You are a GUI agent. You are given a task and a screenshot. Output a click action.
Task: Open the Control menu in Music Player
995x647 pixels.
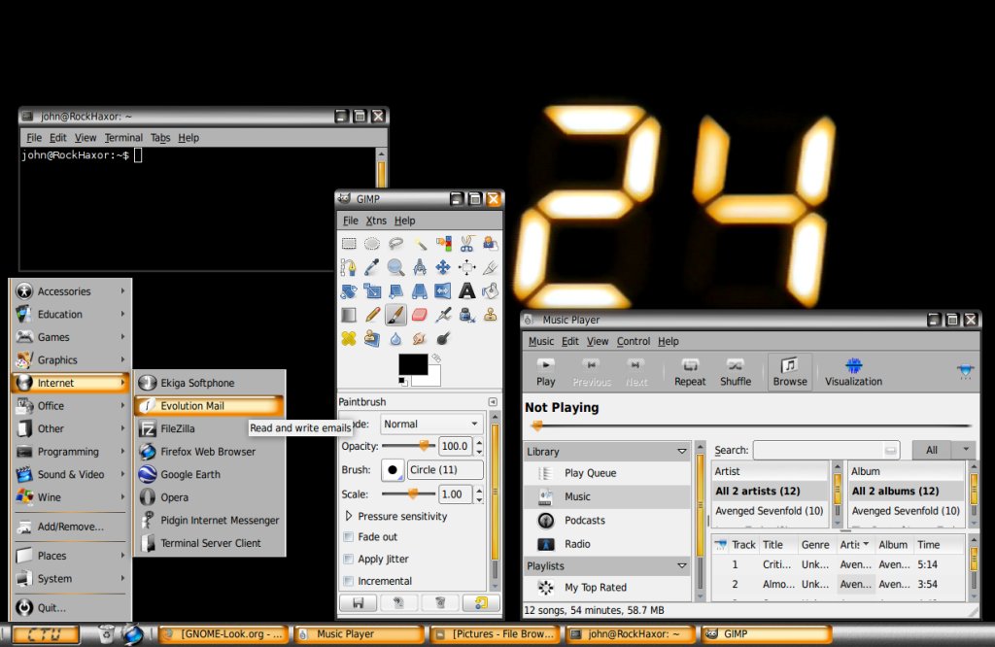(x=634, y=341)
